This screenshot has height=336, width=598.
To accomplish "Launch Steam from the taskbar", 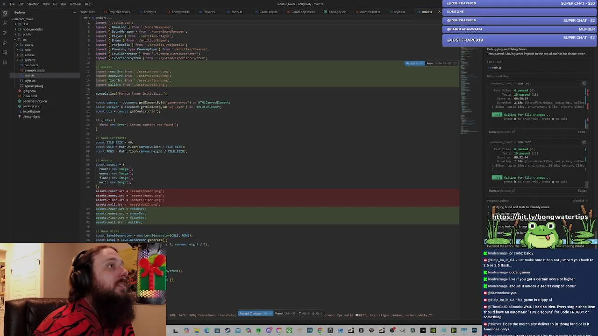I will tap(228, 331).
